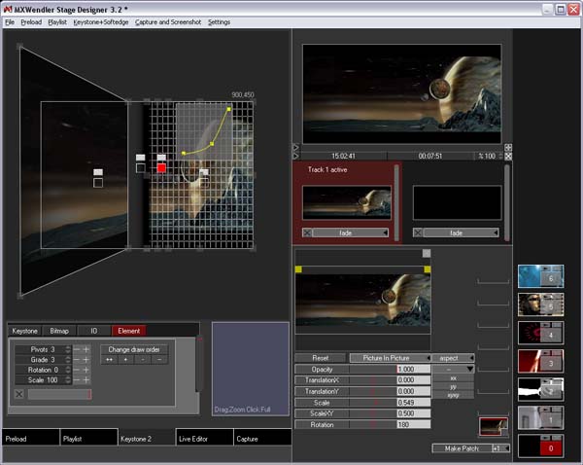Click Track 1 active thumbnail
This screenshot has height=465, width=583.
click(x=347, y=203)
